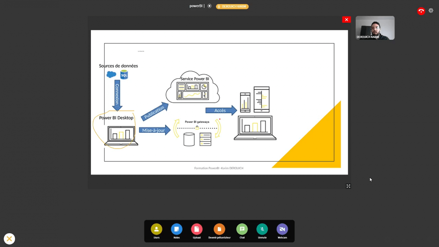Expand presentation to fullscreen
The image size is (439, 247).
point(348,186)
